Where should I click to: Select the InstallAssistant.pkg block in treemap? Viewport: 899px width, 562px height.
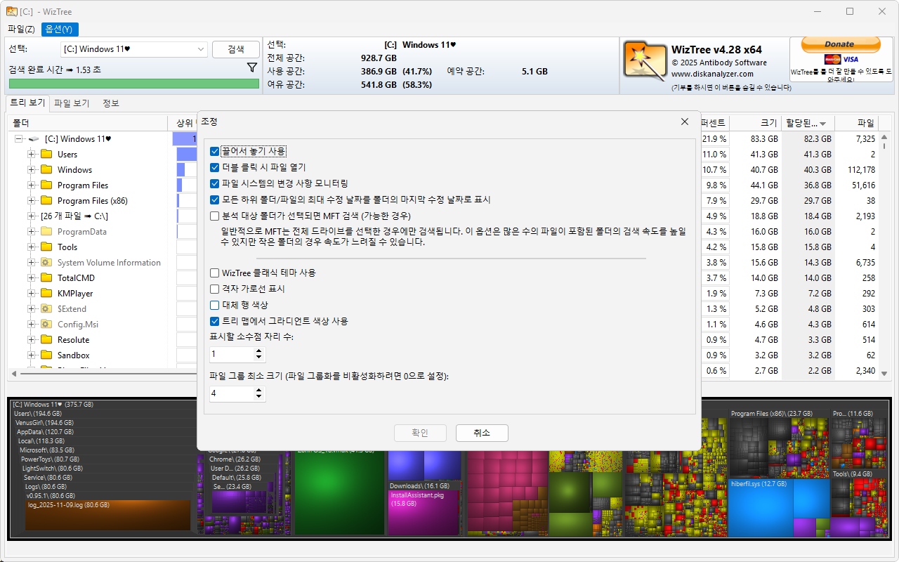pos(424,513)
